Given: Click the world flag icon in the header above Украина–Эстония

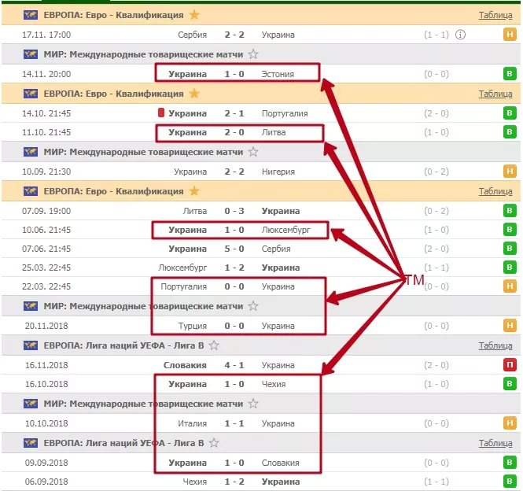Looking at the screenshot, I should 31,54.
